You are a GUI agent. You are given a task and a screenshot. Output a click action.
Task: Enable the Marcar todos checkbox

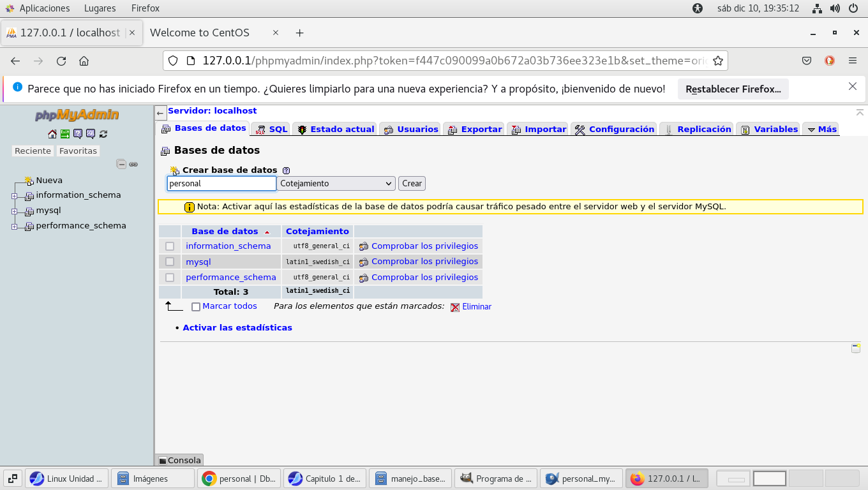coord(196,307)
